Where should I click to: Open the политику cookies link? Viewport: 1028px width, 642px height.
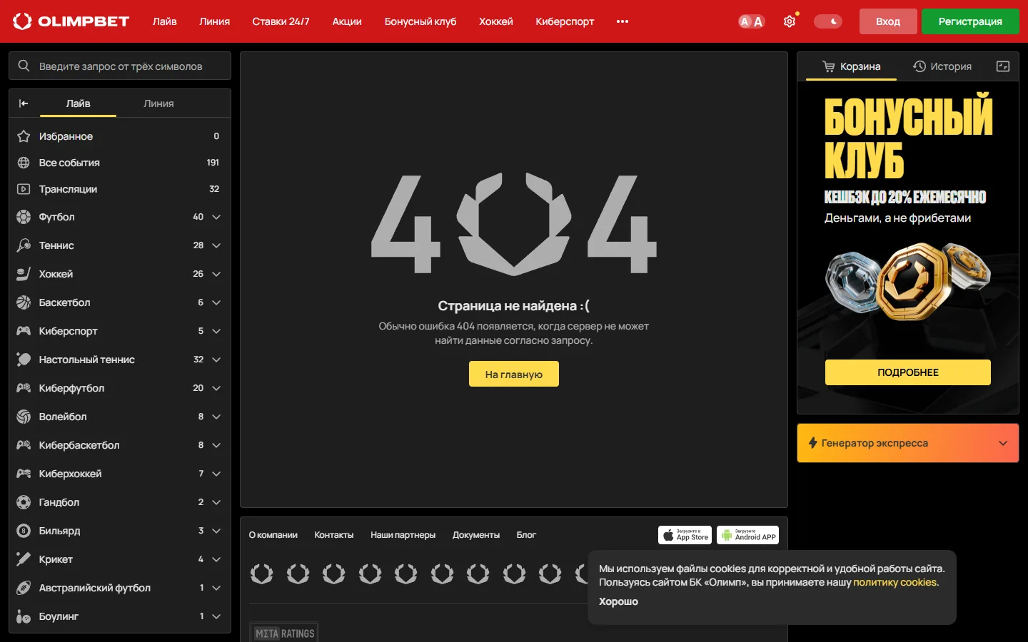[895, 582]
